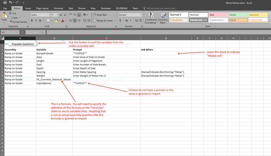
Task: Apply the red Font Color A
Action: pyautogui.click(x=63, y=21)
